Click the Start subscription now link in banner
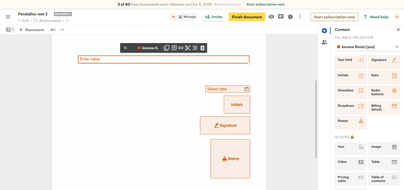404x190 pixels. pos(265,4)
